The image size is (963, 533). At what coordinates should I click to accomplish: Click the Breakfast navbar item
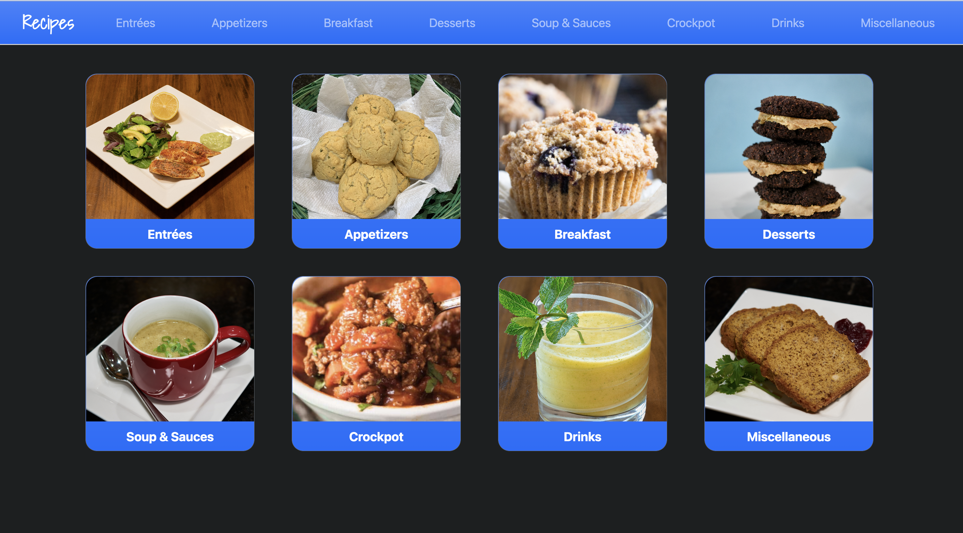click(349, 23)
